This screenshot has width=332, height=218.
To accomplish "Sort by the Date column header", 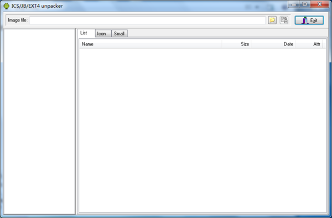I will point(273,44).
